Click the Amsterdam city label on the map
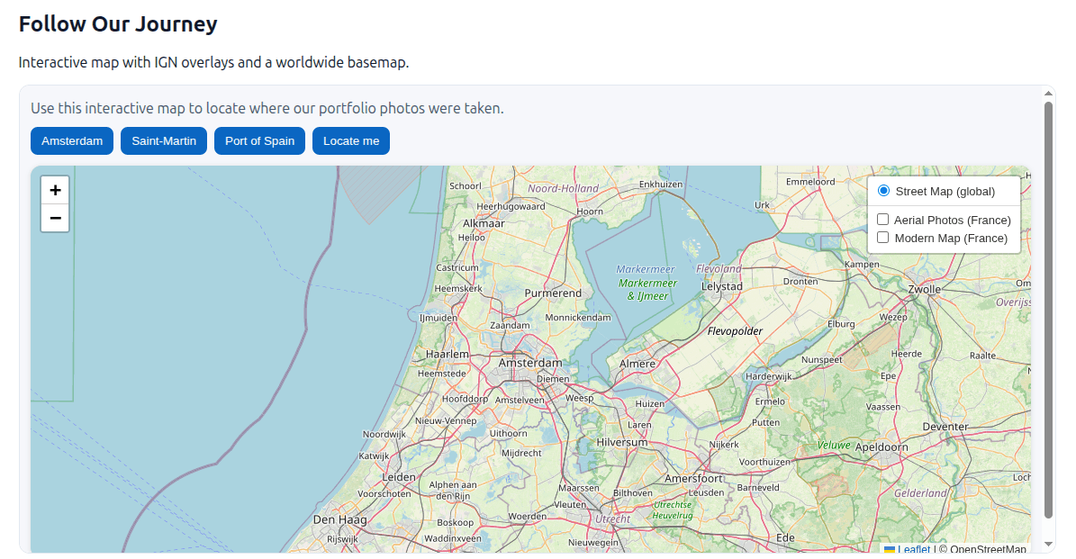1076x559 pixels. (x=530, y=363)
